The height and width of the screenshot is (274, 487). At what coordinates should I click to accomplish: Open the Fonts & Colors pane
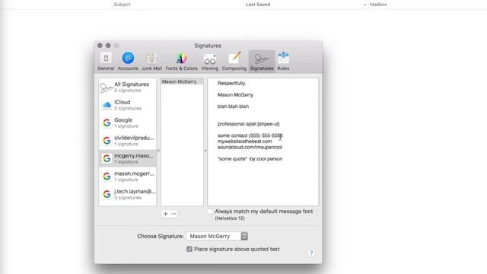coord(181,62)
